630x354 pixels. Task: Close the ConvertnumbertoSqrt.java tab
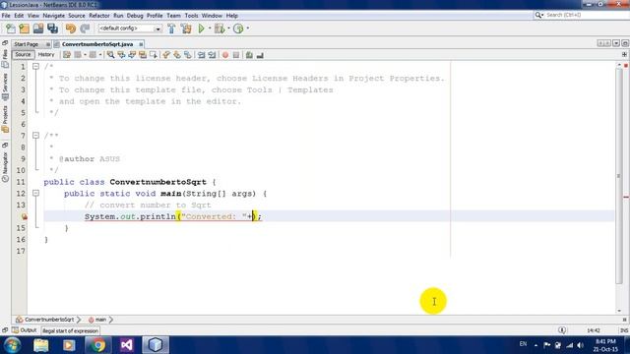[x=141, y=44]
